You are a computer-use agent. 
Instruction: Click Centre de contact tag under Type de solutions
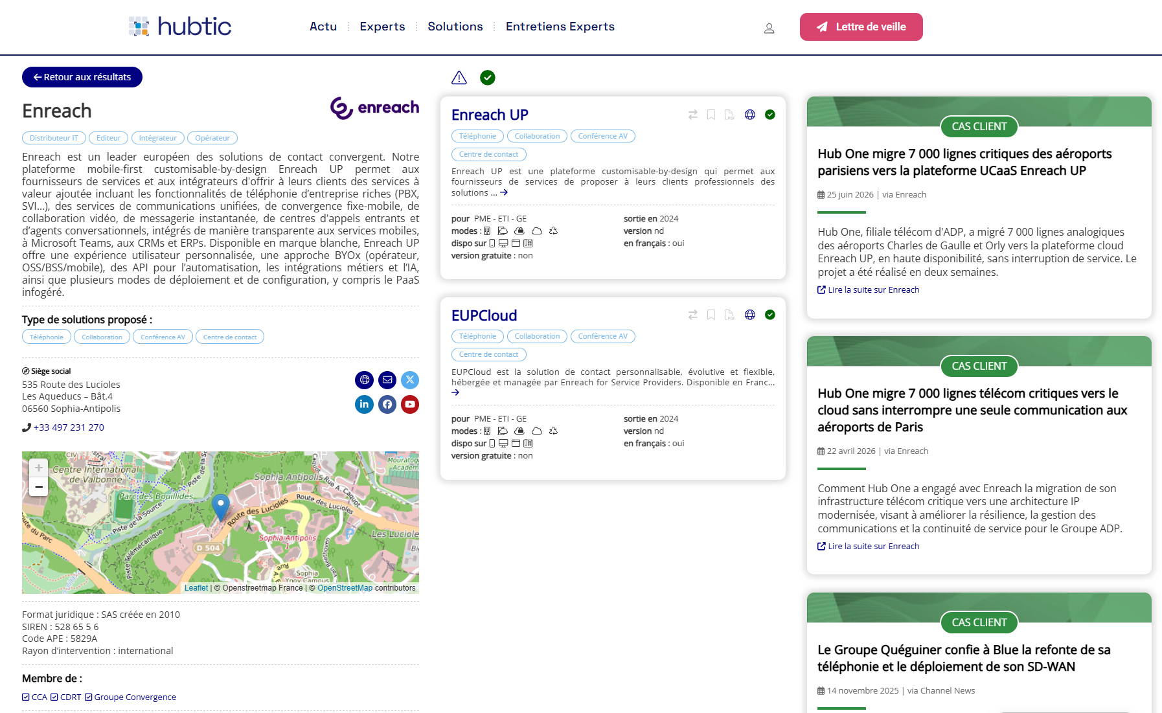click(230, 337)
